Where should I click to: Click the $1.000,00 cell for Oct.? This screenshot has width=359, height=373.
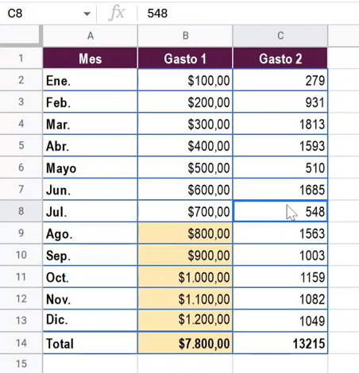pos(185,277)
